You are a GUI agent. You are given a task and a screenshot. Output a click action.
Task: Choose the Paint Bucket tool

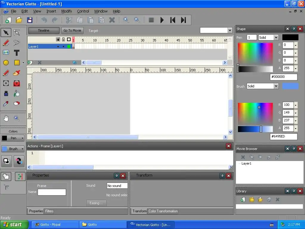point(17,94)
